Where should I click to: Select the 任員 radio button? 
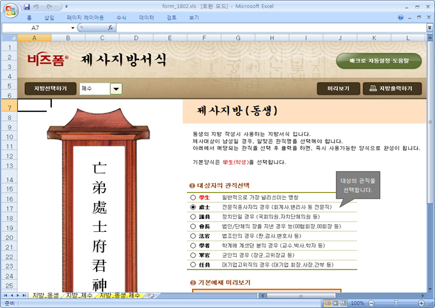pos(193,264)
